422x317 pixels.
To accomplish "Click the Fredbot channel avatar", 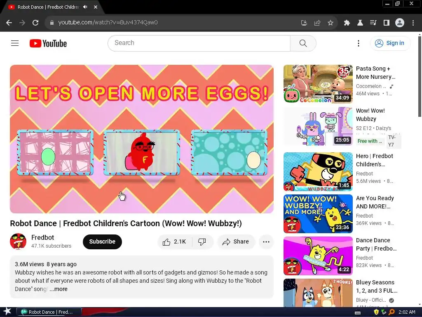I will click(x=18, y=241).
